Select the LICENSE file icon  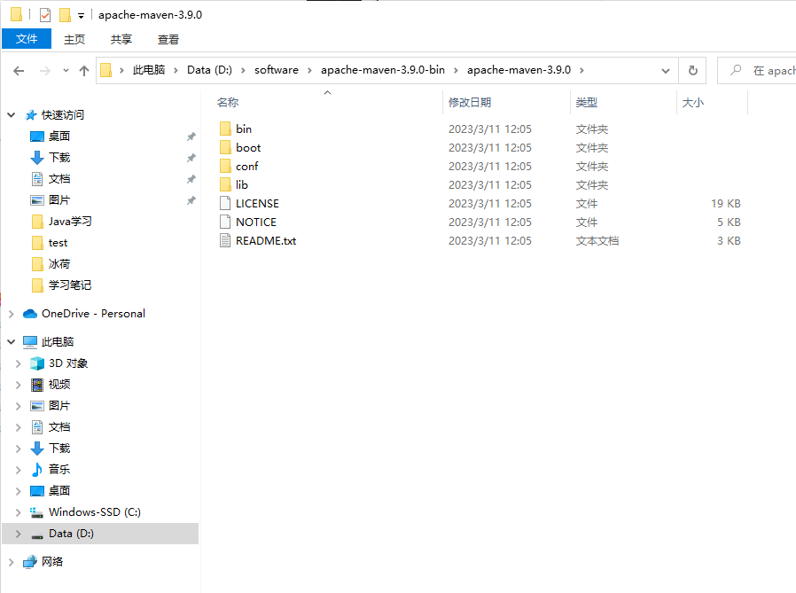point(225,204)
